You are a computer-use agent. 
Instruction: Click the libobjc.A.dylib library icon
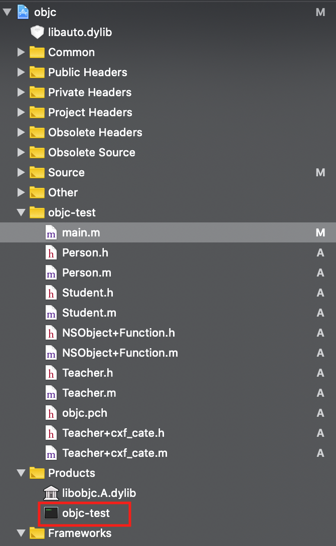[51, 493]
